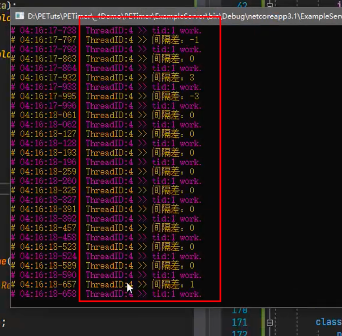Select timestamp 04:16:18-458 in console
The width and height of the screenshot is (342, 336).
click(x=48, y=237)
